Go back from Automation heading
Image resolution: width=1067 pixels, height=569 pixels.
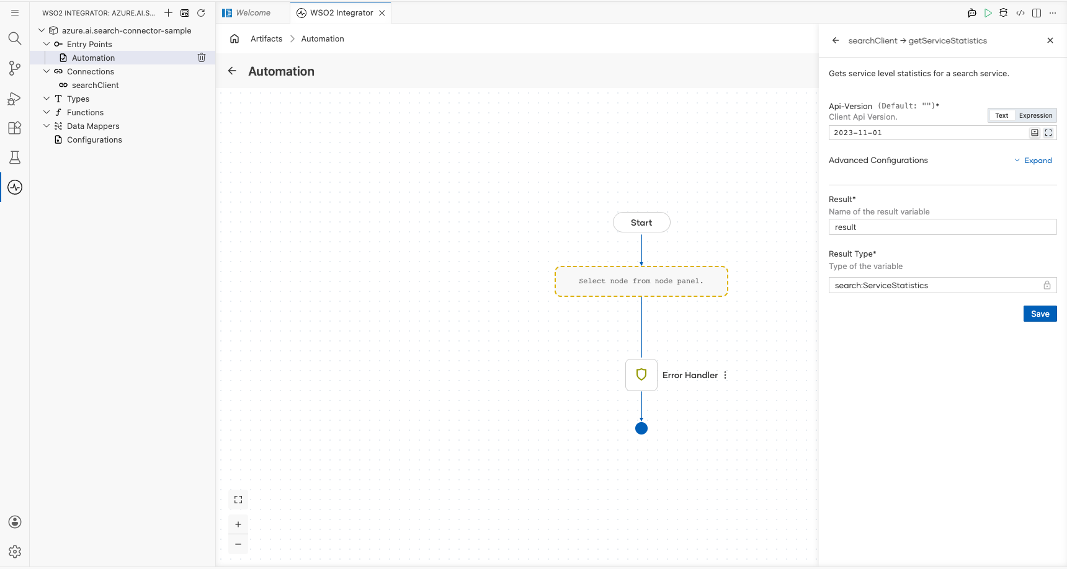pyautogui.click(x=232, y=71)
